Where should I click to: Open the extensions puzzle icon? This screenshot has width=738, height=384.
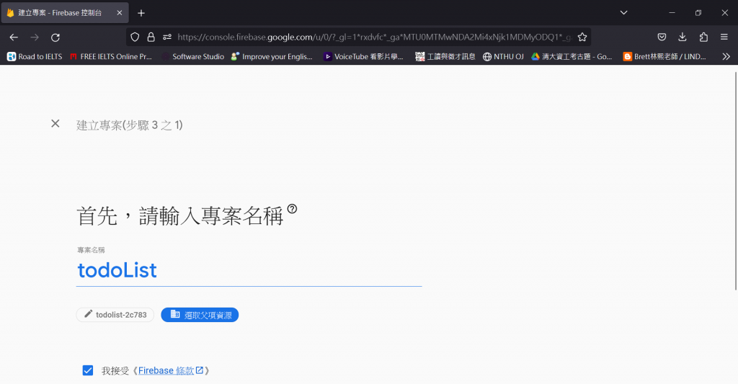(703, 37)
